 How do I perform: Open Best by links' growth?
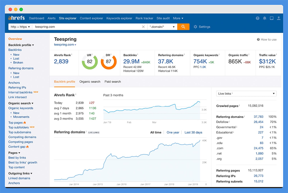(23, 163)
